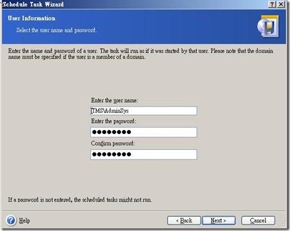
Task: Click the 'Enter the user name:' label
Action: (x=114, y=100)
